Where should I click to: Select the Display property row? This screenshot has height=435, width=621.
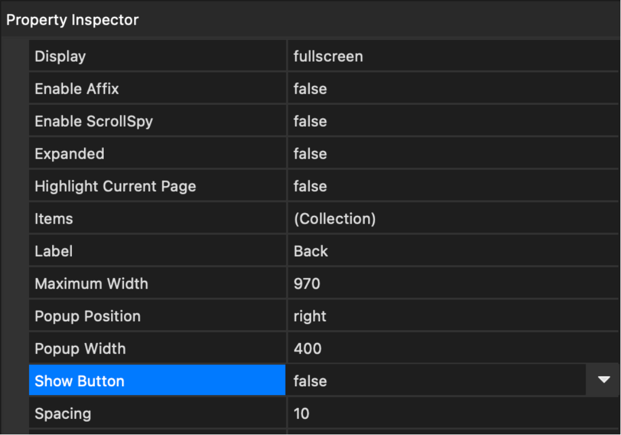60,57
